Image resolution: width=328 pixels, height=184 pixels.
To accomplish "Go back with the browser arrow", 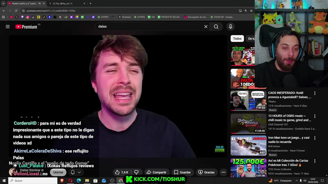I will pyautogui.click(x=4, y=11).
